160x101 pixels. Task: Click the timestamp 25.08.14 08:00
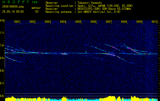[13, 11]
